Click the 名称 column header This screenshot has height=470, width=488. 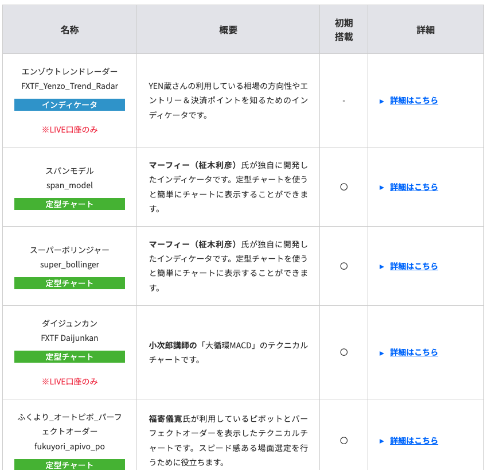point(69,30)
